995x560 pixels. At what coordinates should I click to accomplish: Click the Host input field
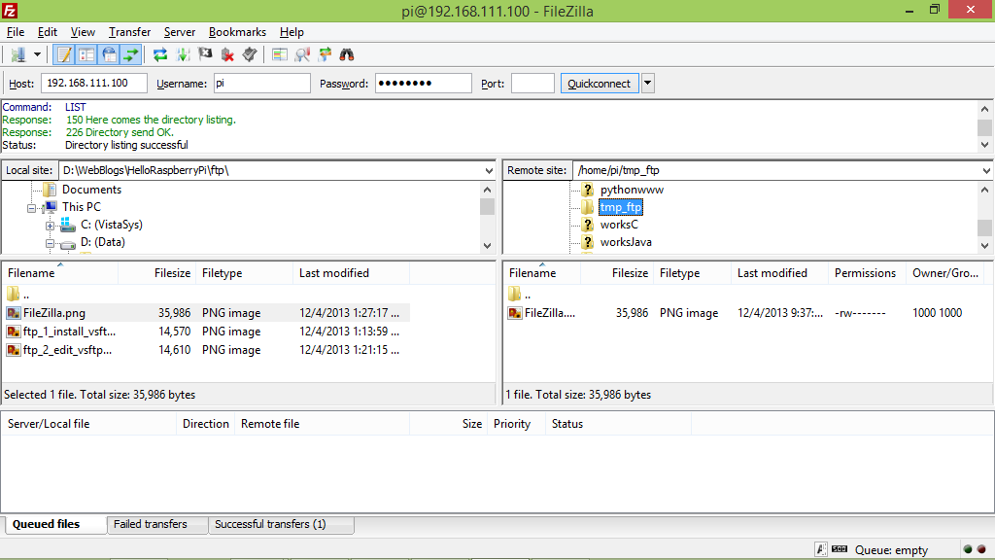pos(94,84)
